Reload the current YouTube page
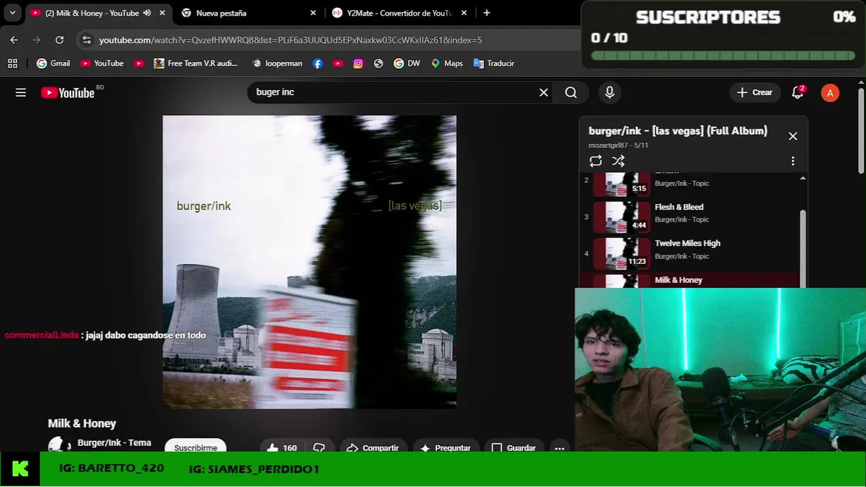 coord(60,40)
